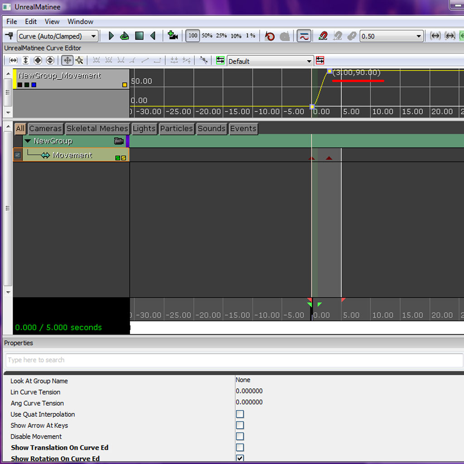Toggle red curve channel of NewGroup_Movement
464x464 pixels.
click(20, 85)
